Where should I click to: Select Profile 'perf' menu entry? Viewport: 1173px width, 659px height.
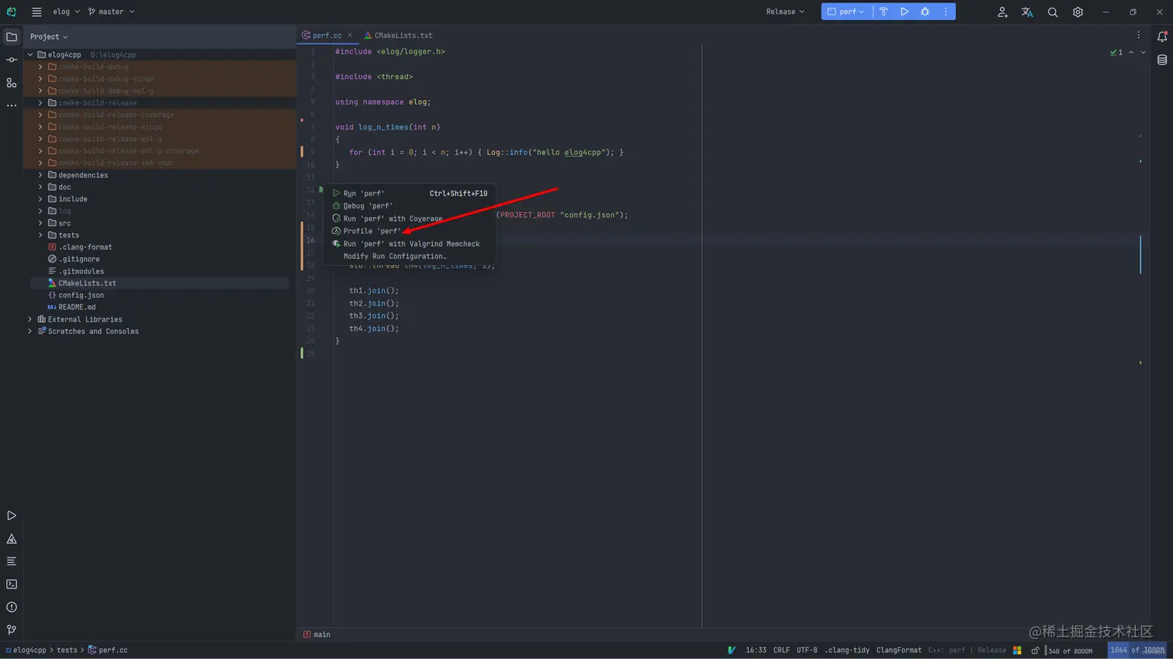point(410,231)
